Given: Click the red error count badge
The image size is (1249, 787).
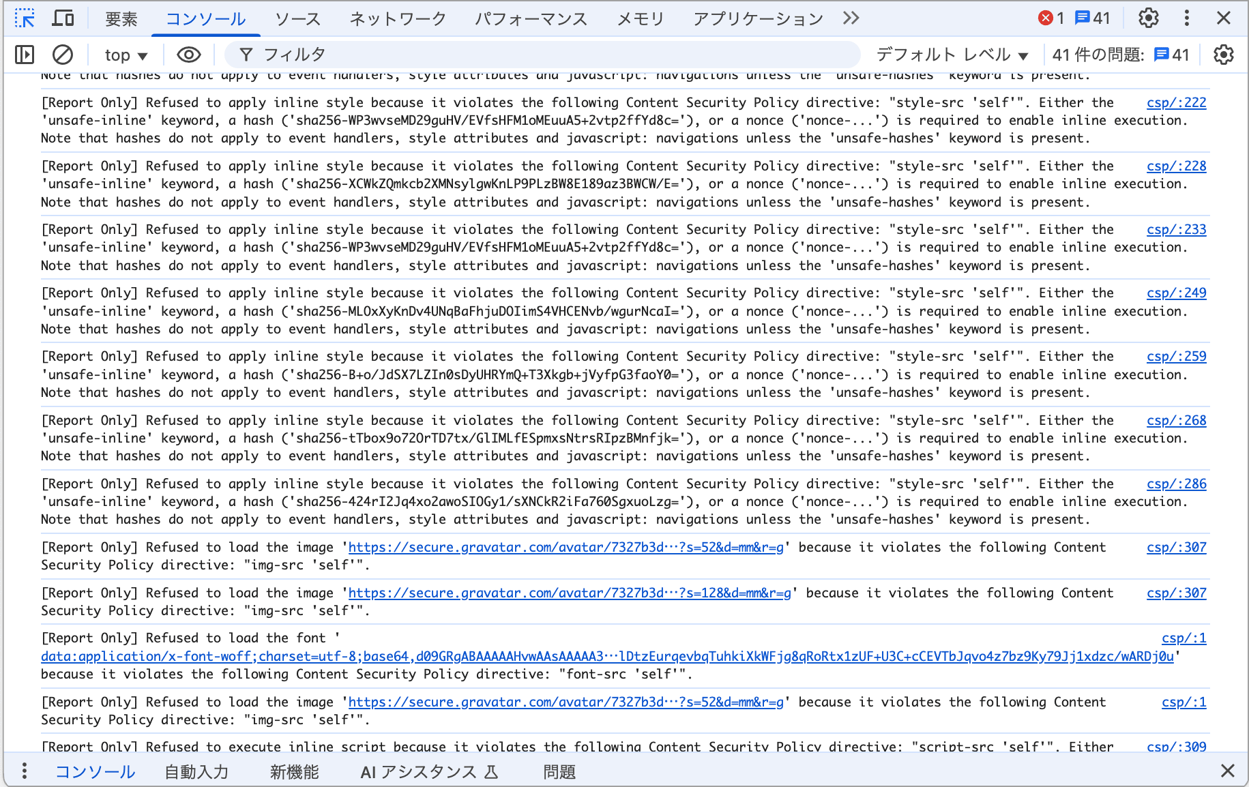Looking at the screenshot, I should coord(1051,18).
